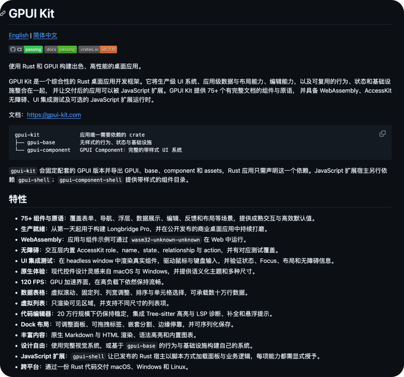The image size is (404, 377).
Task: Click the CI passing badge
Action: tap(26, 49)
